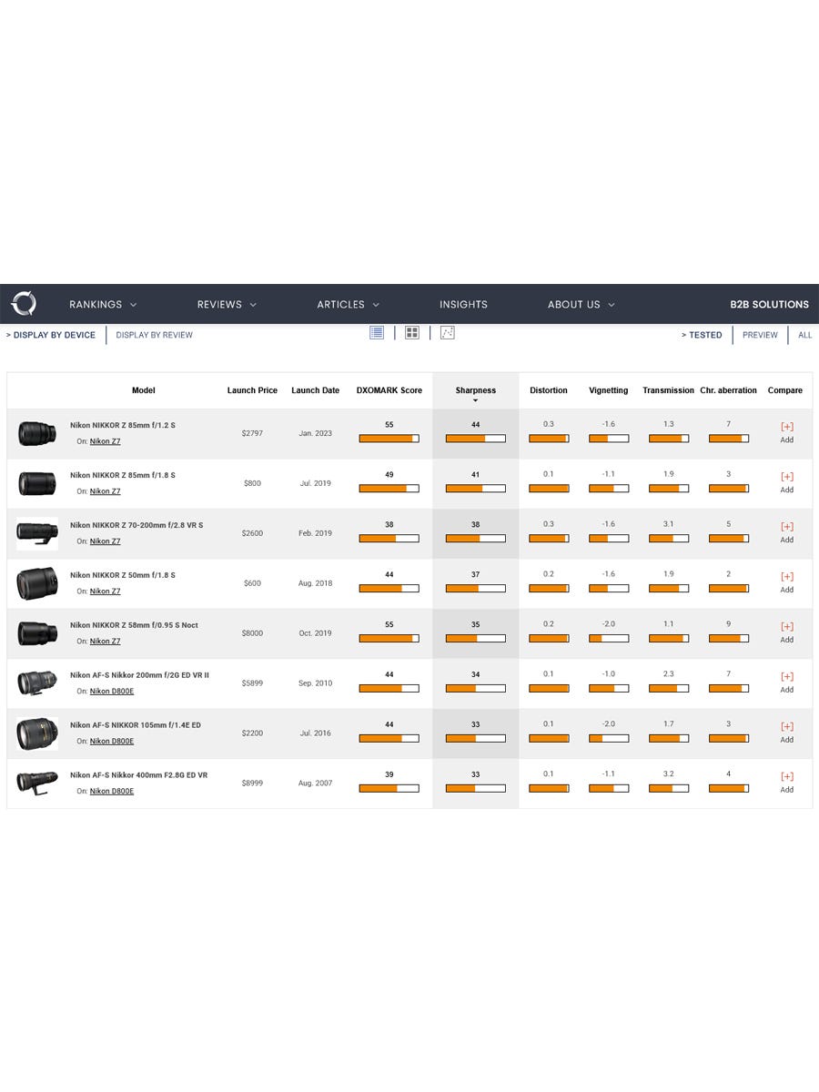The image size is (819, 1092).
Task: Open Nikon Z7 link under 58mm f/0.95 Noct
Action: [x=105, y=642]
